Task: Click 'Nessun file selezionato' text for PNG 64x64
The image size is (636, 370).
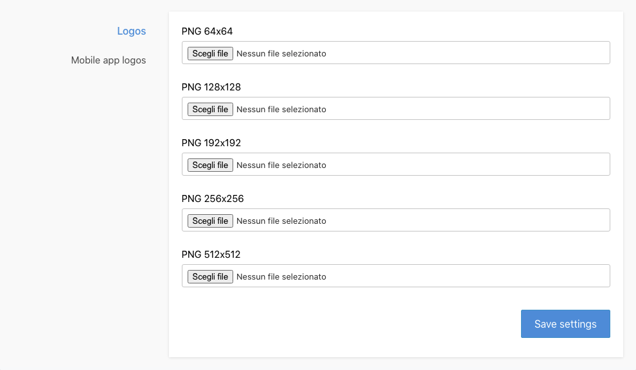Action: click(x=281, y=53)
